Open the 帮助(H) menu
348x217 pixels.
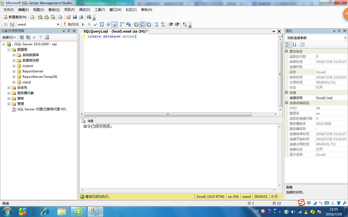click(147, 9)
